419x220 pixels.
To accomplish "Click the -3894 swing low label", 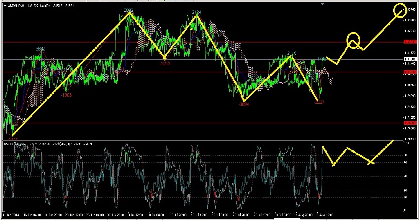I will point(243,104).
